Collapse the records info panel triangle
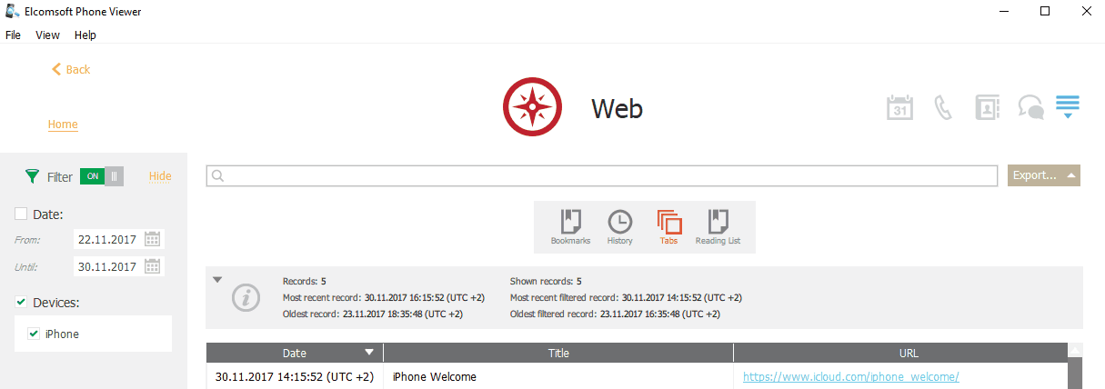This screenshot has height=389, width=1105. (x=217, y=280)
